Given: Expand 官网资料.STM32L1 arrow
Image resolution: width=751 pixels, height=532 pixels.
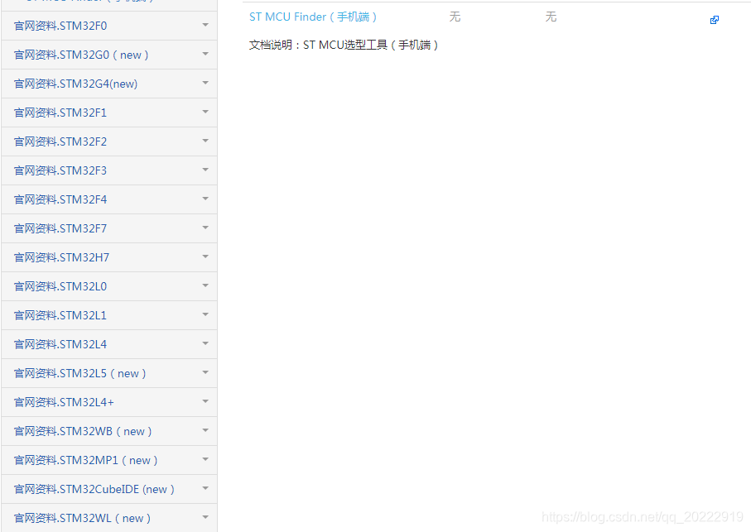Looking at the screenshot, I should 205,314.
